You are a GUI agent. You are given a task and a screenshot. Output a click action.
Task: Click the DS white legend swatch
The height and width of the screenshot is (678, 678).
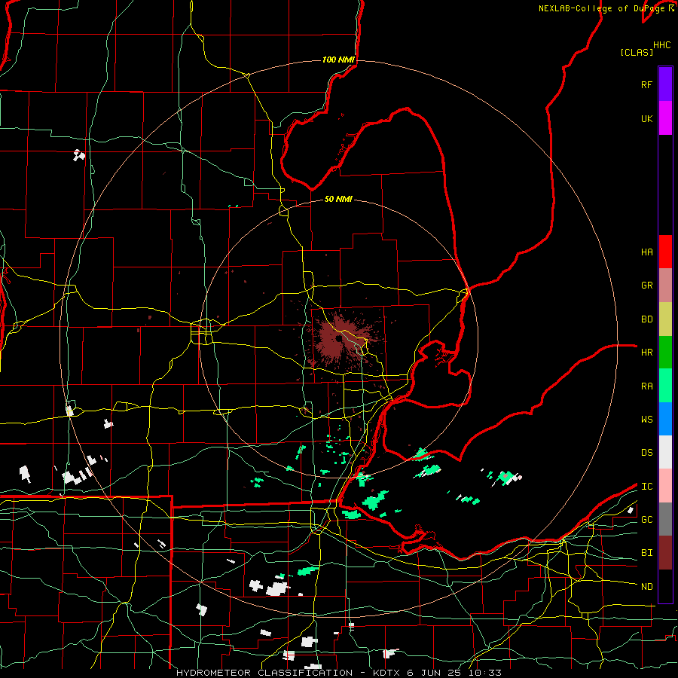[x=665, y=452]
